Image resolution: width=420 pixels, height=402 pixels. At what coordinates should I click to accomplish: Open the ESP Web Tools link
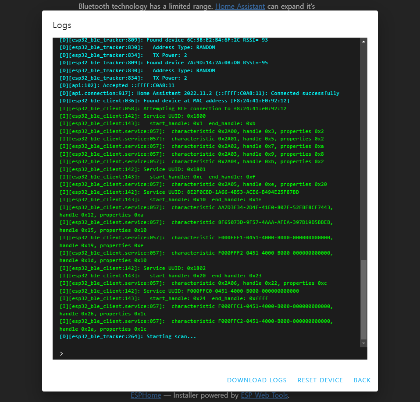point(264,395)
